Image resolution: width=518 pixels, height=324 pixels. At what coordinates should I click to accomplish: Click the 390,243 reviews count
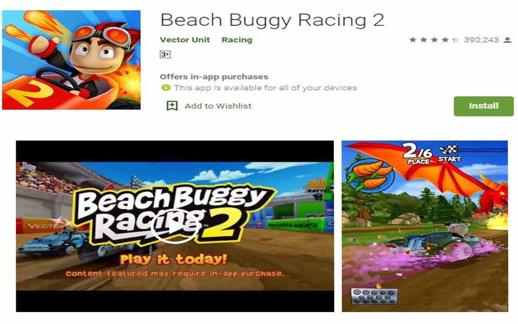pos(481,40)
